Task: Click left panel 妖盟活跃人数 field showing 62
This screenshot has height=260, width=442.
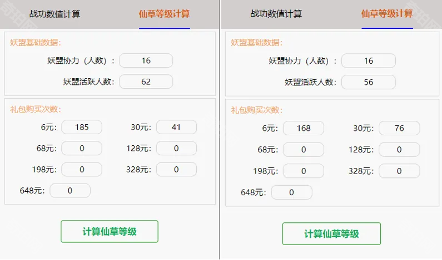Action: click(146, 81)
